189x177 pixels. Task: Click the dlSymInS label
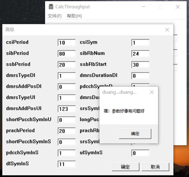[x=17, y=164]
